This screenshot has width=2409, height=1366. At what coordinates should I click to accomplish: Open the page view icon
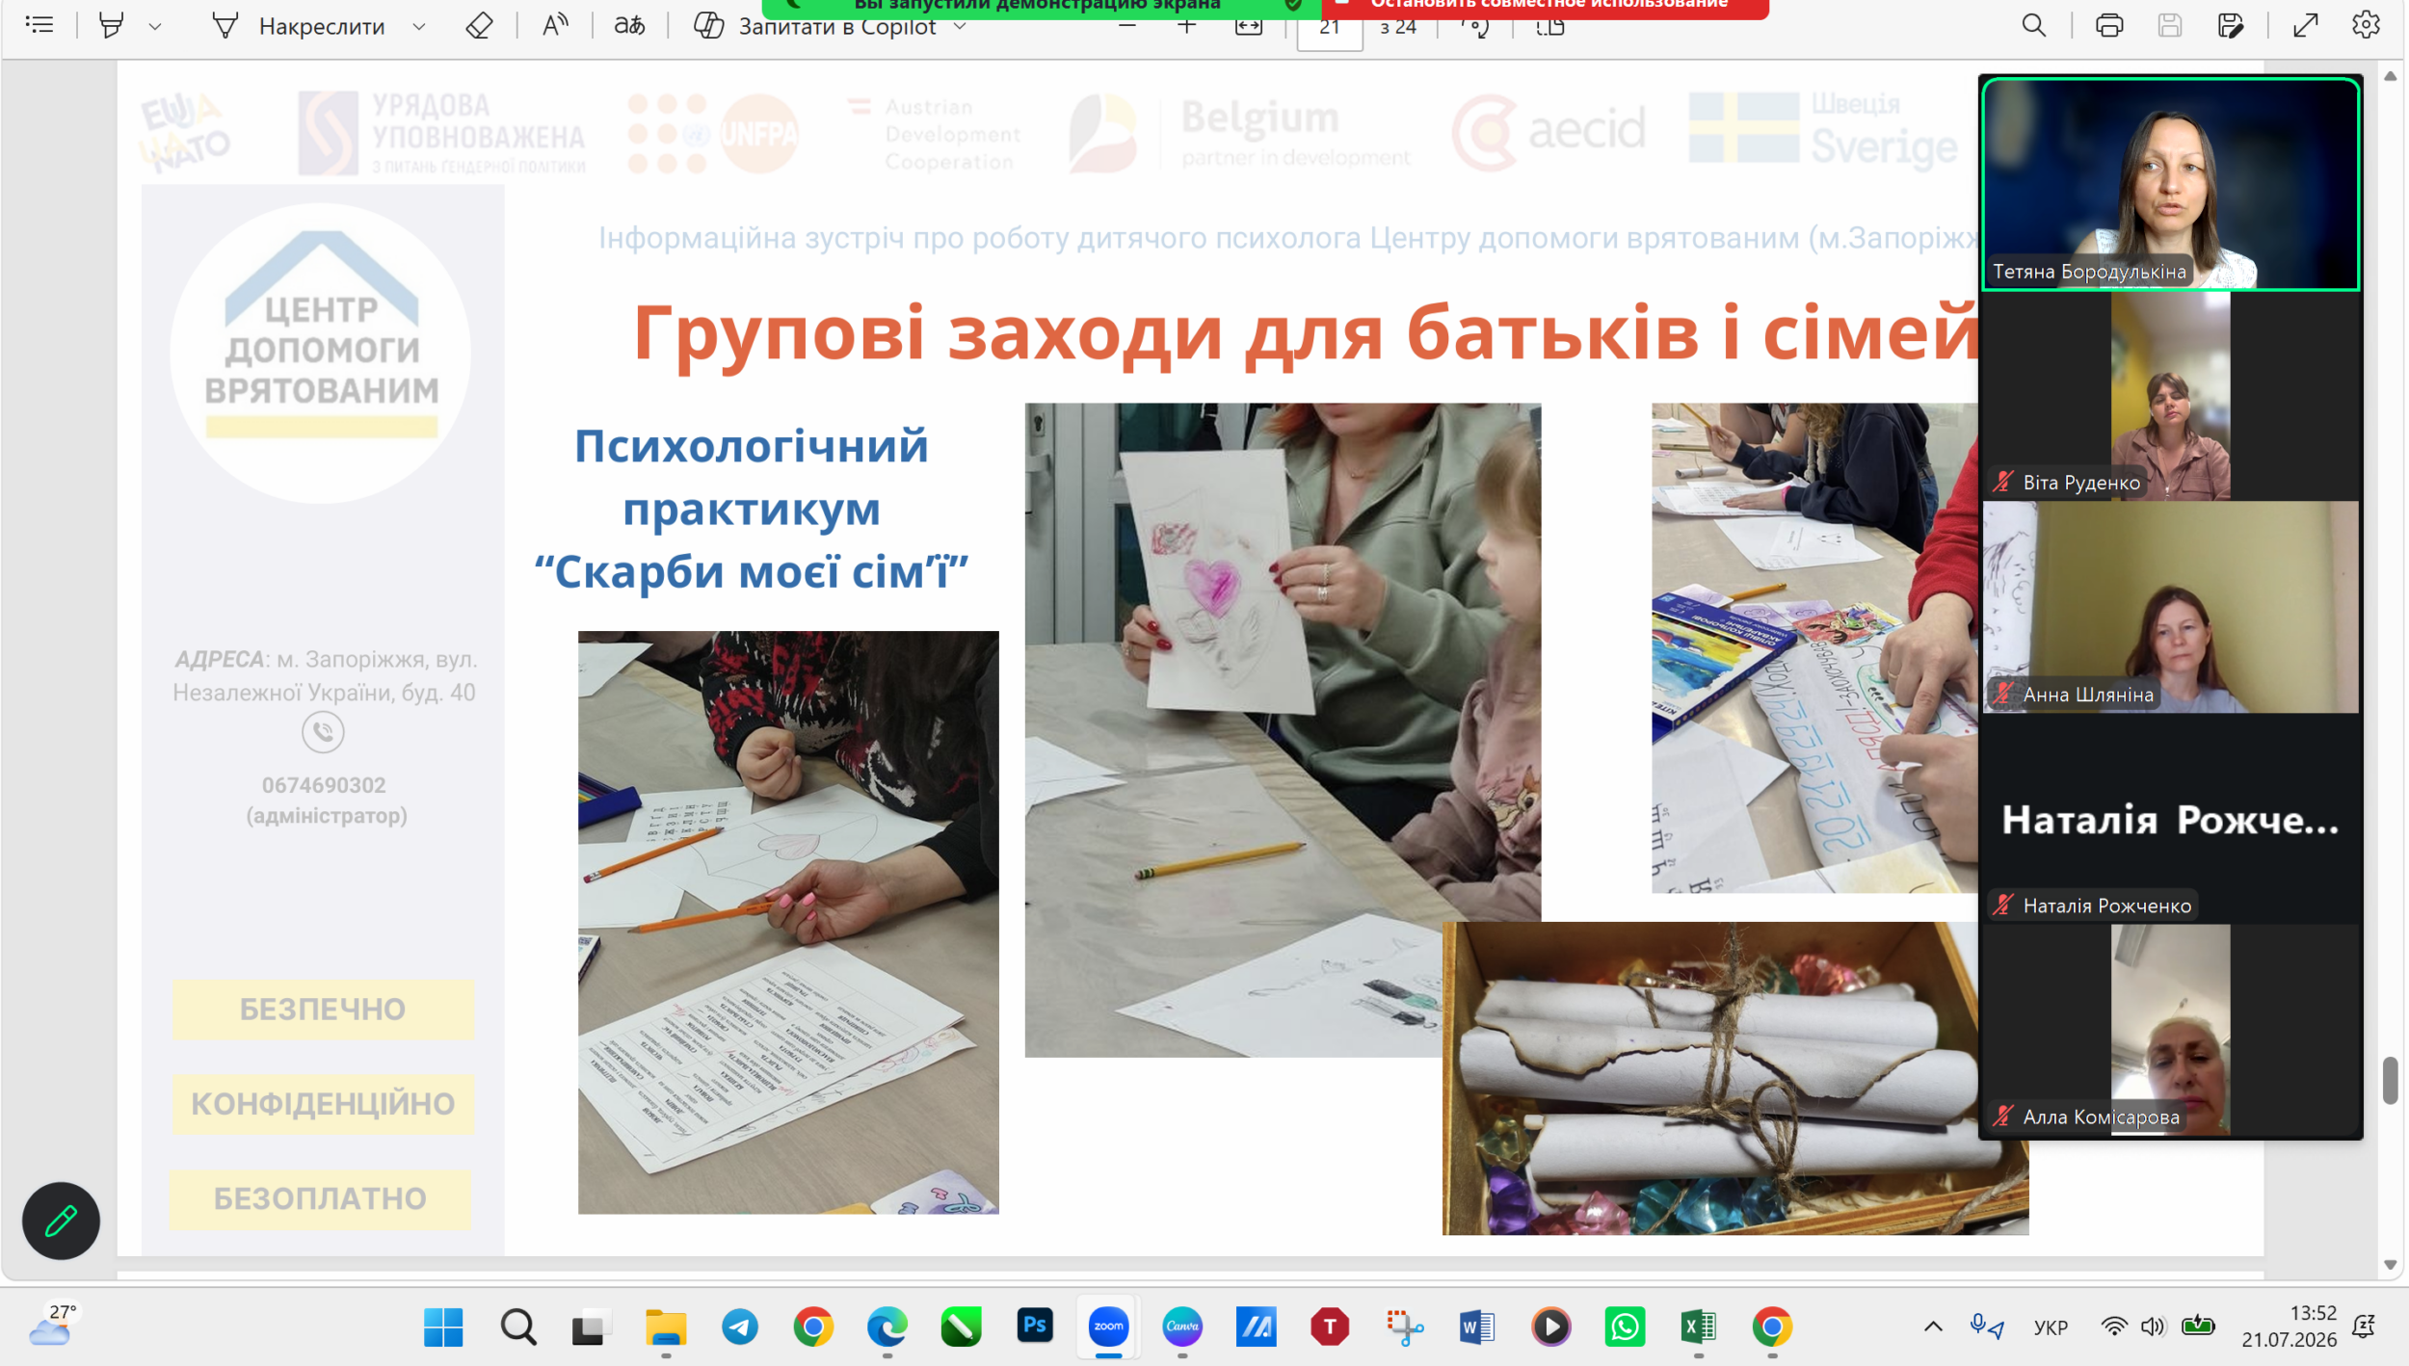(1550, 26)
